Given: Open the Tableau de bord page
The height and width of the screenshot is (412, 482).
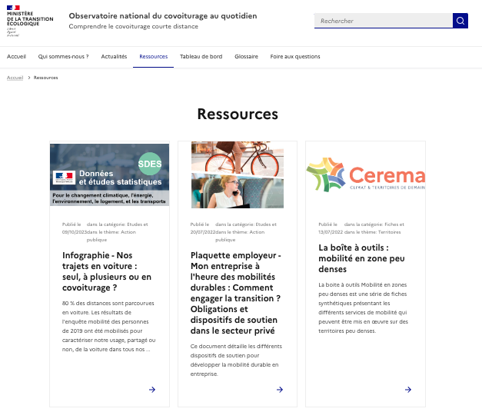Looking at the screenshot, I should 201,56.
